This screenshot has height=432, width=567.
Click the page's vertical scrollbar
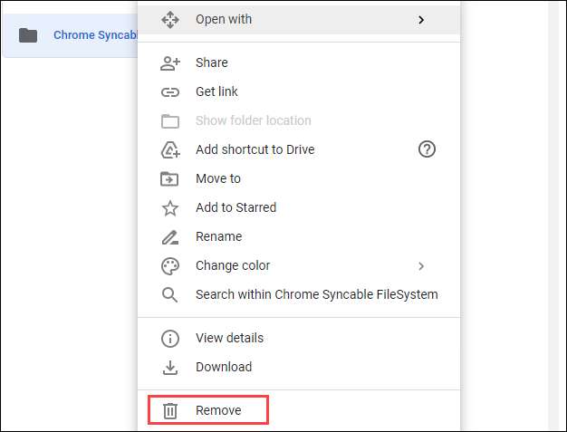[x=555, y=216]
